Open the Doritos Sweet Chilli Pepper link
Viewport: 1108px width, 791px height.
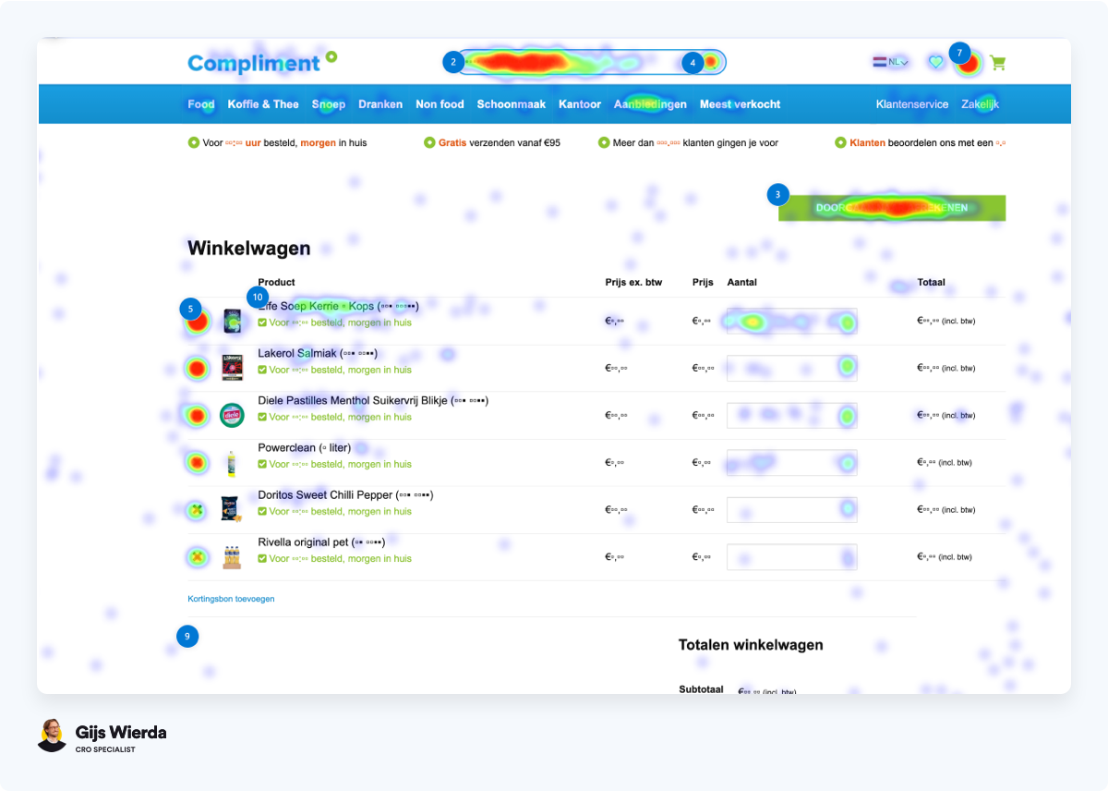point(345,494)
